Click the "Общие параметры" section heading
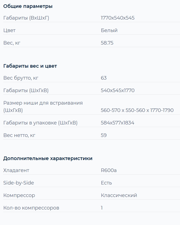Viewport: 180px width, 225px height. point(28,6)
